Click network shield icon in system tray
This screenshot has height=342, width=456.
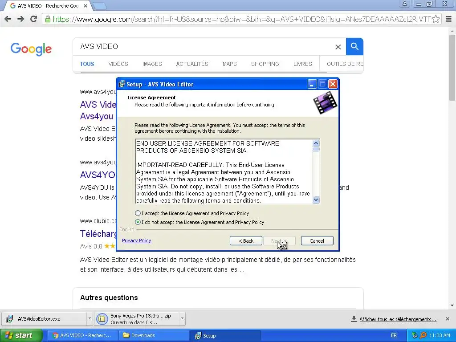tap(415, 335)
